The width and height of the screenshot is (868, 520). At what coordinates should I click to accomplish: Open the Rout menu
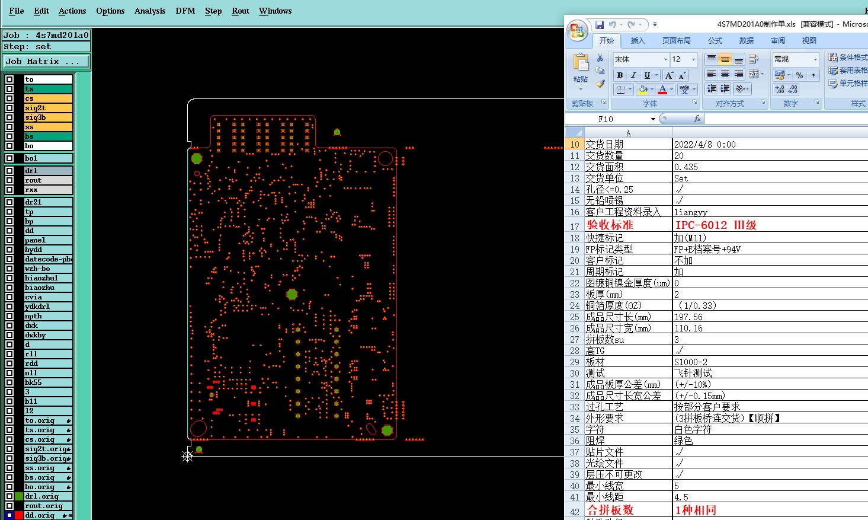[241, 11]
